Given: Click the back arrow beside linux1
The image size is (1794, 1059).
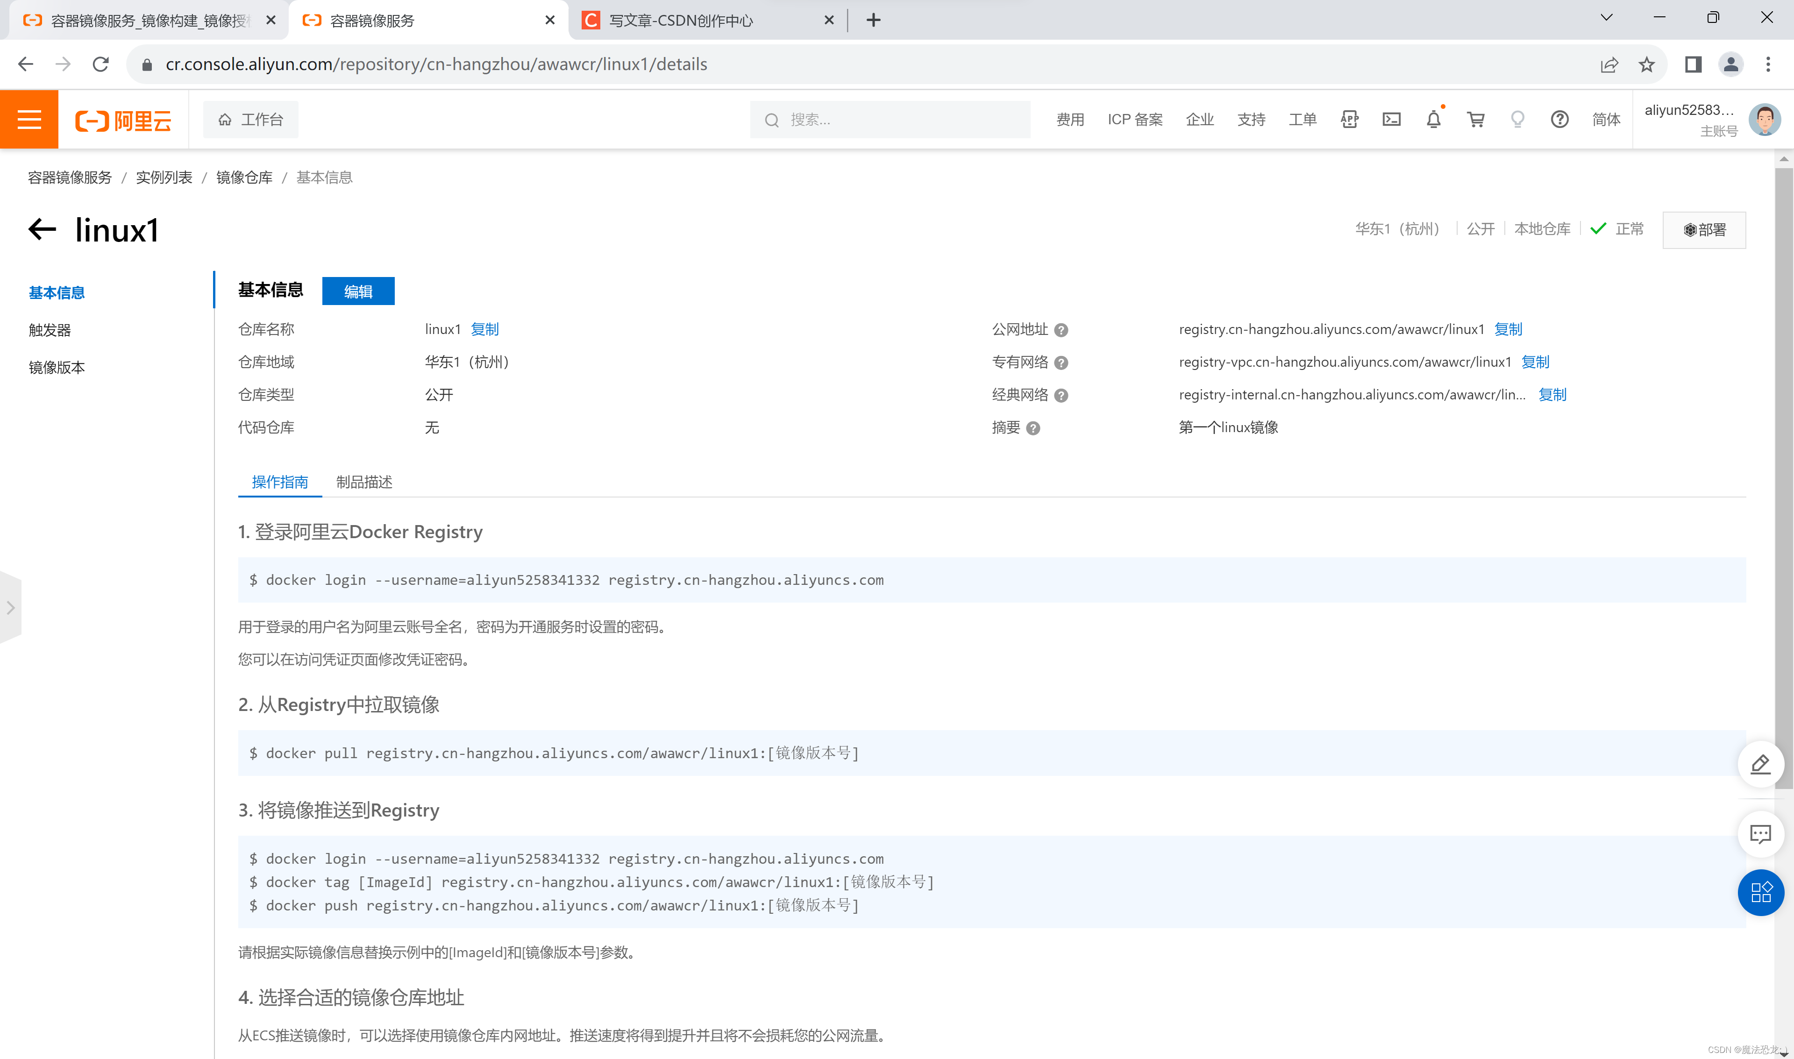Looking at the screenshot, I should coord(42,229).
